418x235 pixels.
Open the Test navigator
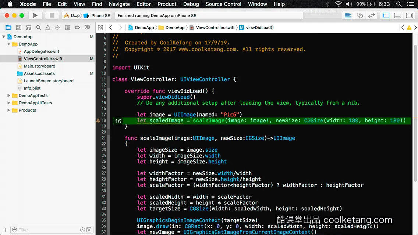tap(57, 28)
